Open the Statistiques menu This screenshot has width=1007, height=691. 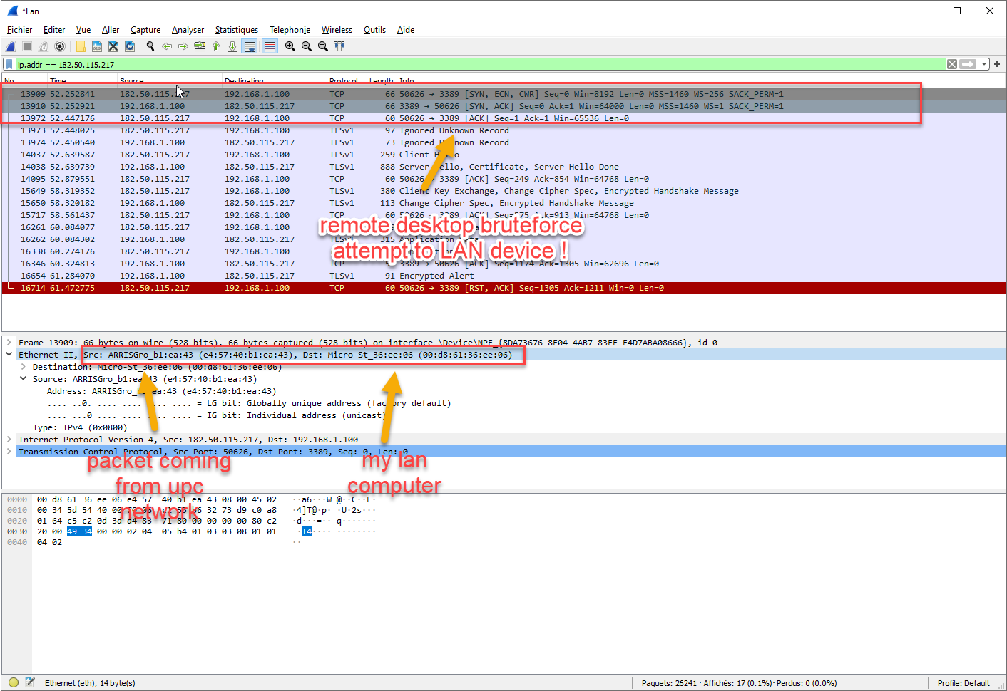click(236, 30)
